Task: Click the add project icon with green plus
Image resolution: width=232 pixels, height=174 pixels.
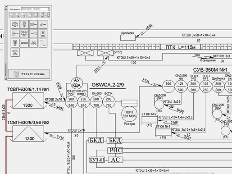Action: coord(12,15)
